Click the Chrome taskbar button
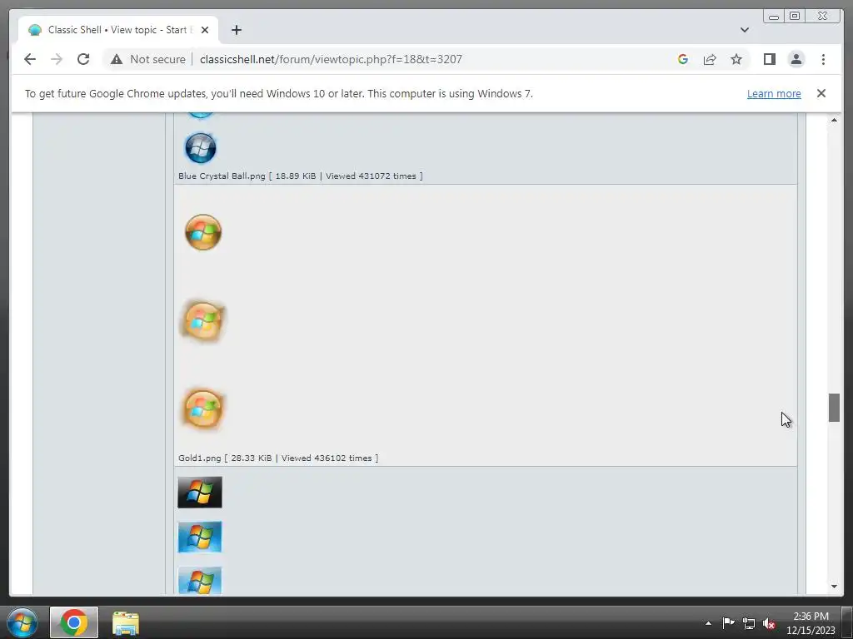Screen dimensions: 853x639 [x=74, y=622]
